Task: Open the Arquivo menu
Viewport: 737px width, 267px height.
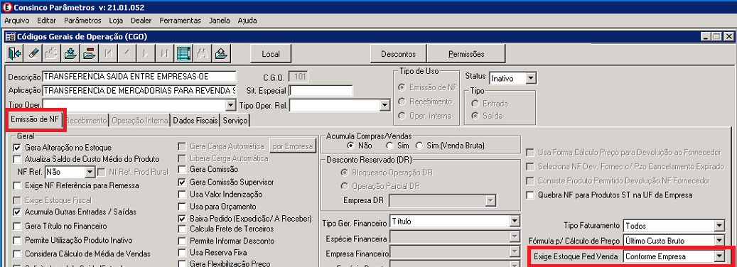Action: [x=17, y=21]
